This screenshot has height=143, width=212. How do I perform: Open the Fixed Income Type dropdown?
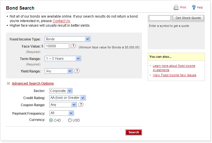point(67,39)
